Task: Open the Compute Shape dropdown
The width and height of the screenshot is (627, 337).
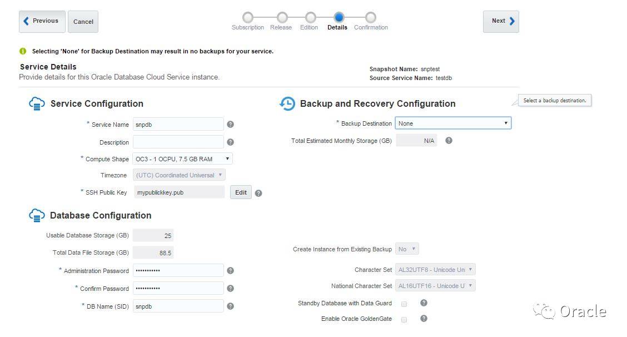Action: [x=182, y=159]
